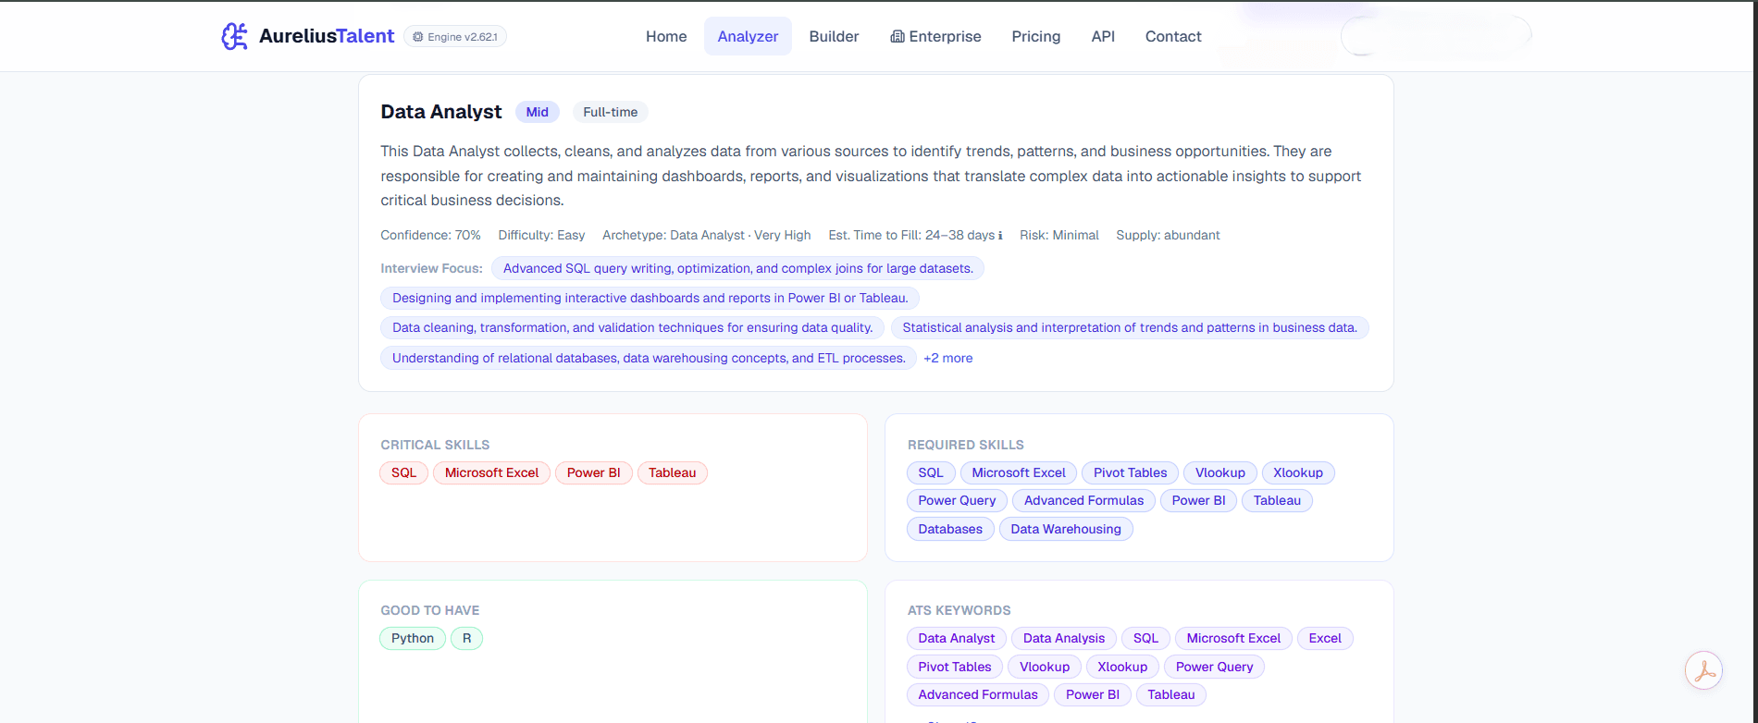Click the Python chip under Good to Have

click(x=413, y=638)
